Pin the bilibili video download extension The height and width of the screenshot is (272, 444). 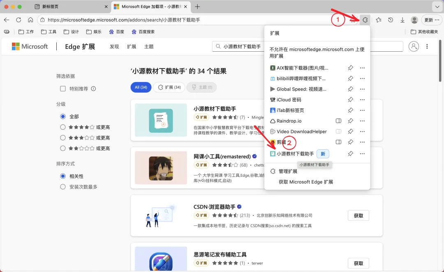click(x=351, y=78)
